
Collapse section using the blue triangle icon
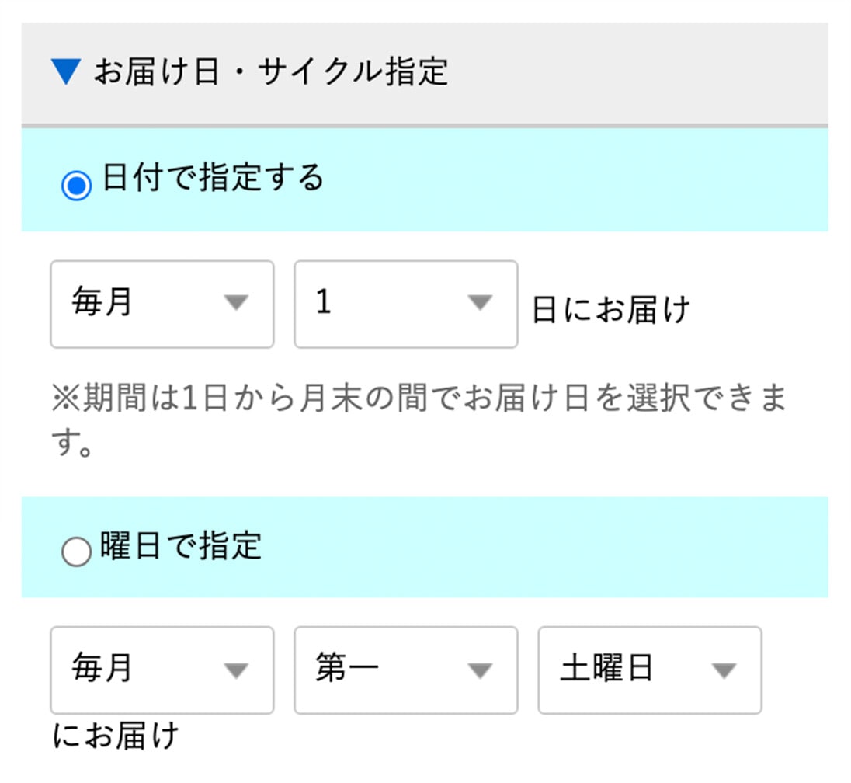tap(65, 73)
